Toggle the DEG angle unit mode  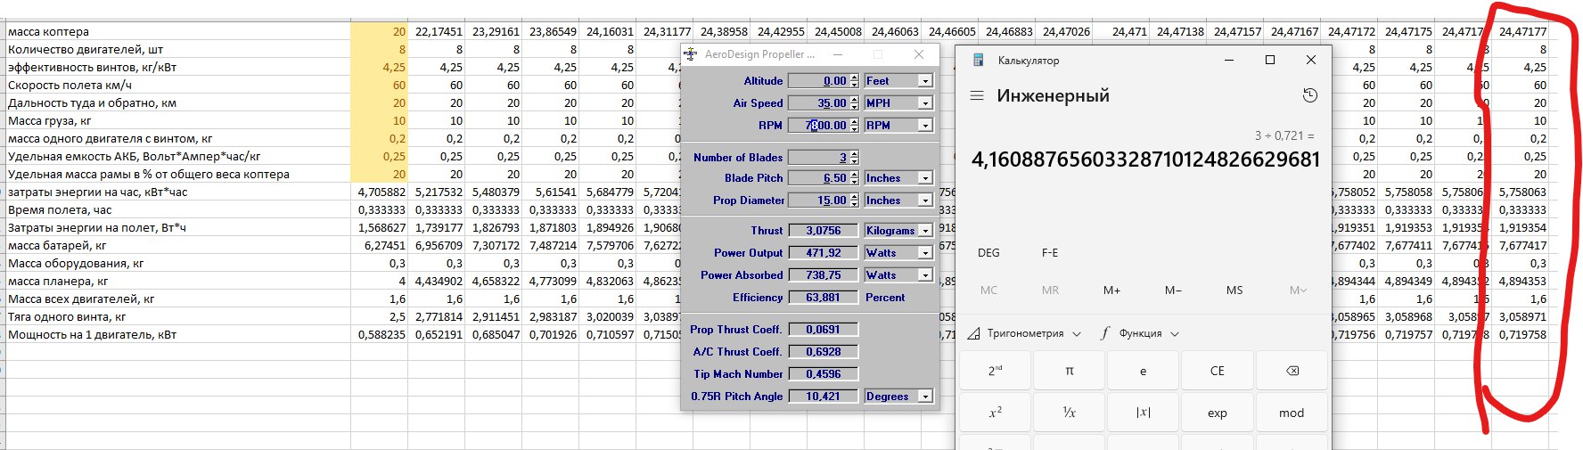click(x=988, y=252)
